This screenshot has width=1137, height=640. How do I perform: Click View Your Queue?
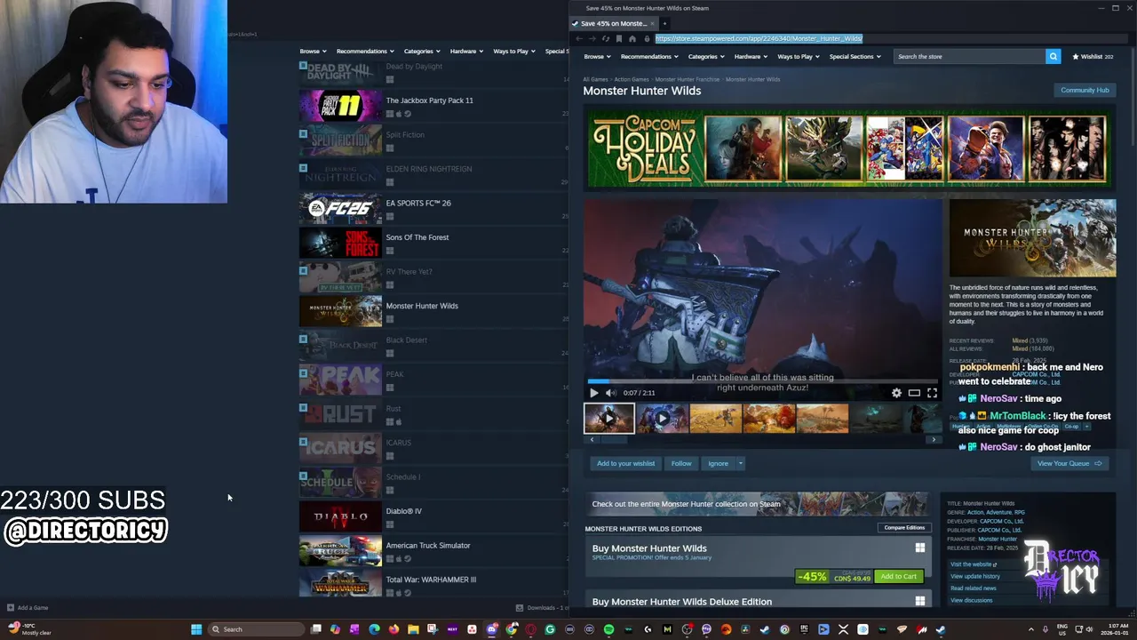[x=1069, y=463]
